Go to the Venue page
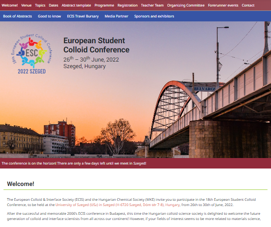The width and height of the screenshot is (271, 227). coord(26,5)
